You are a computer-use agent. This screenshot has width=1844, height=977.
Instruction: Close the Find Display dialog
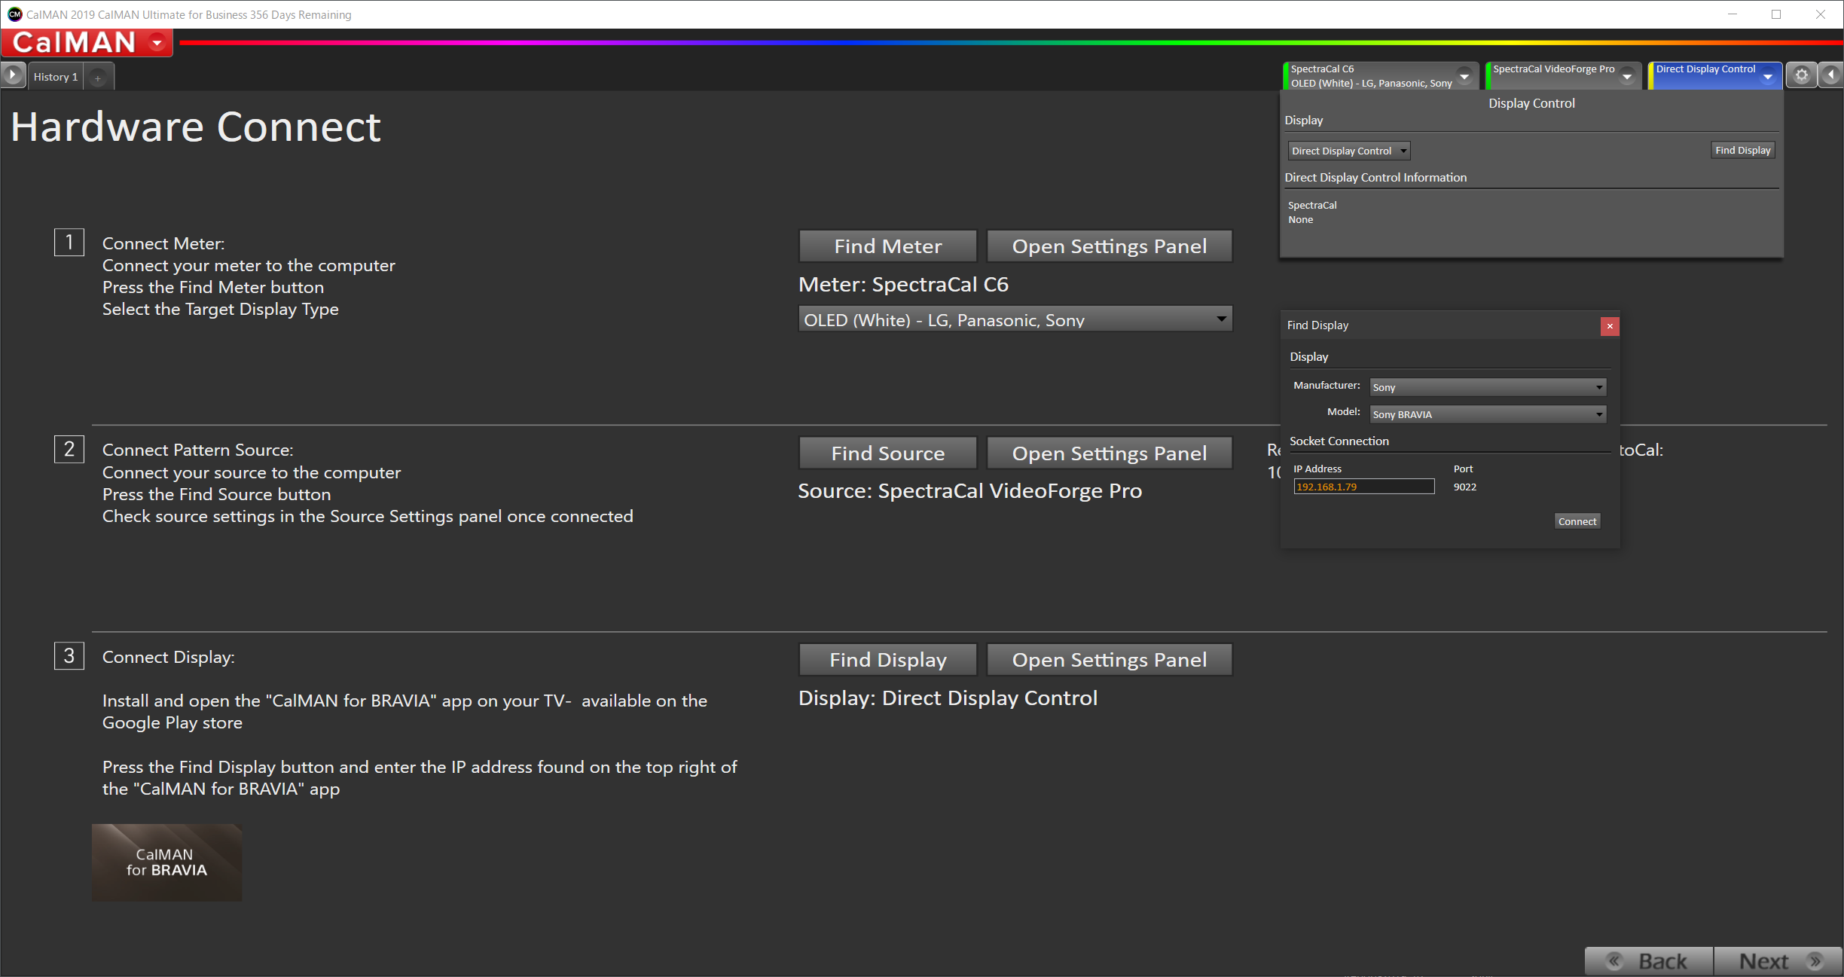[1610, 326]
